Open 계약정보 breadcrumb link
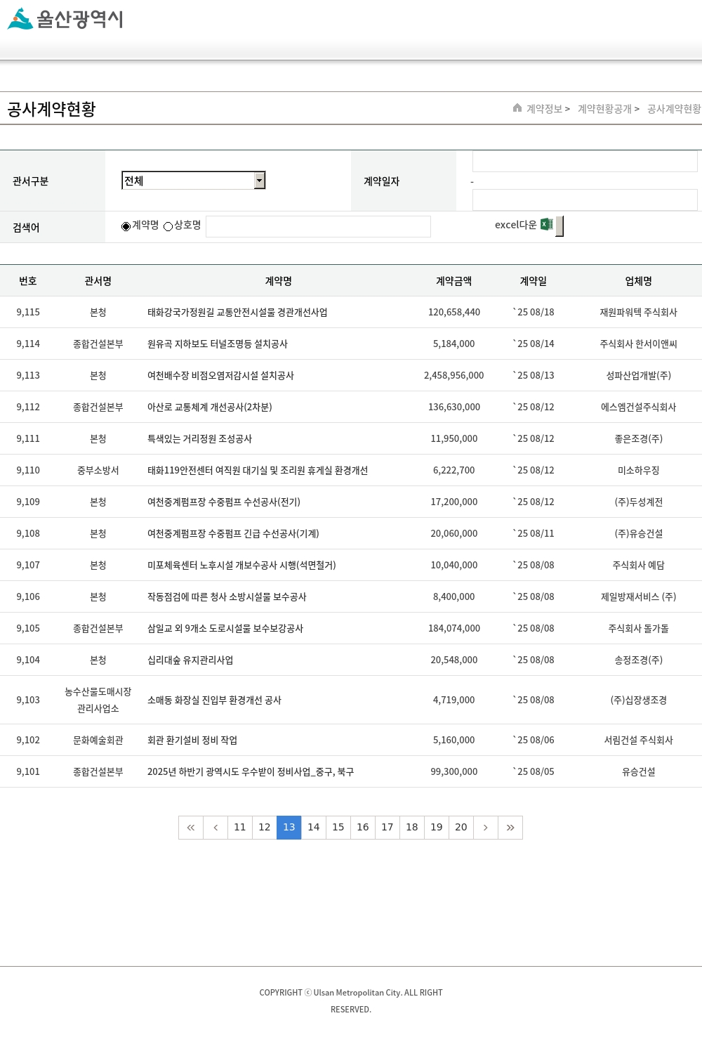Screen dimensions: 702x1037 coord(544,109)
